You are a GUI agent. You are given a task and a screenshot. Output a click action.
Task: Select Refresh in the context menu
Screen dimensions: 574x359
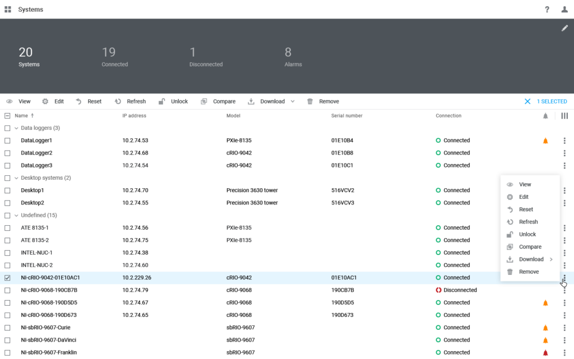[530, 222]
